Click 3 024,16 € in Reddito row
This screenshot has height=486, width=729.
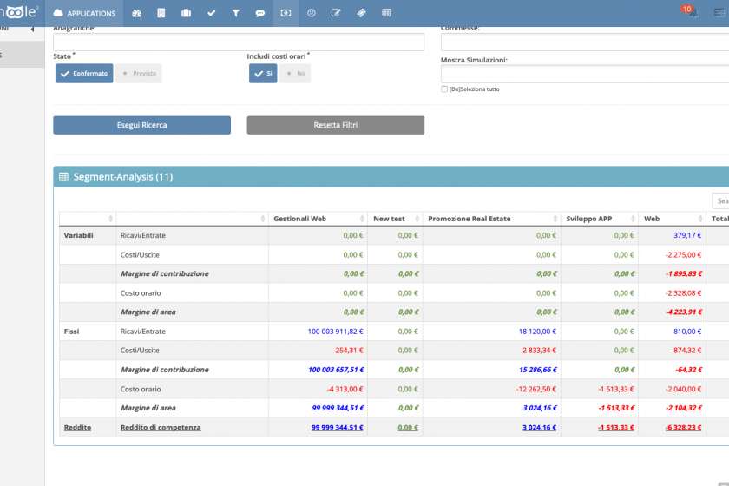tap(539, 427)
